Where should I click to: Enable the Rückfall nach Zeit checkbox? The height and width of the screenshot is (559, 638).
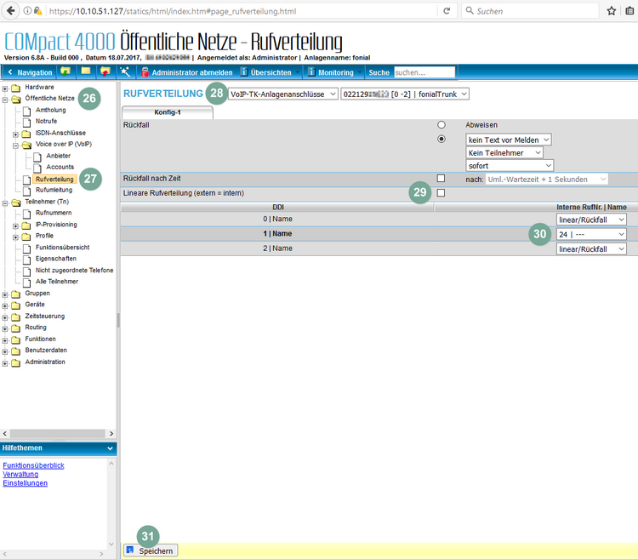click(x=441, y=178)
